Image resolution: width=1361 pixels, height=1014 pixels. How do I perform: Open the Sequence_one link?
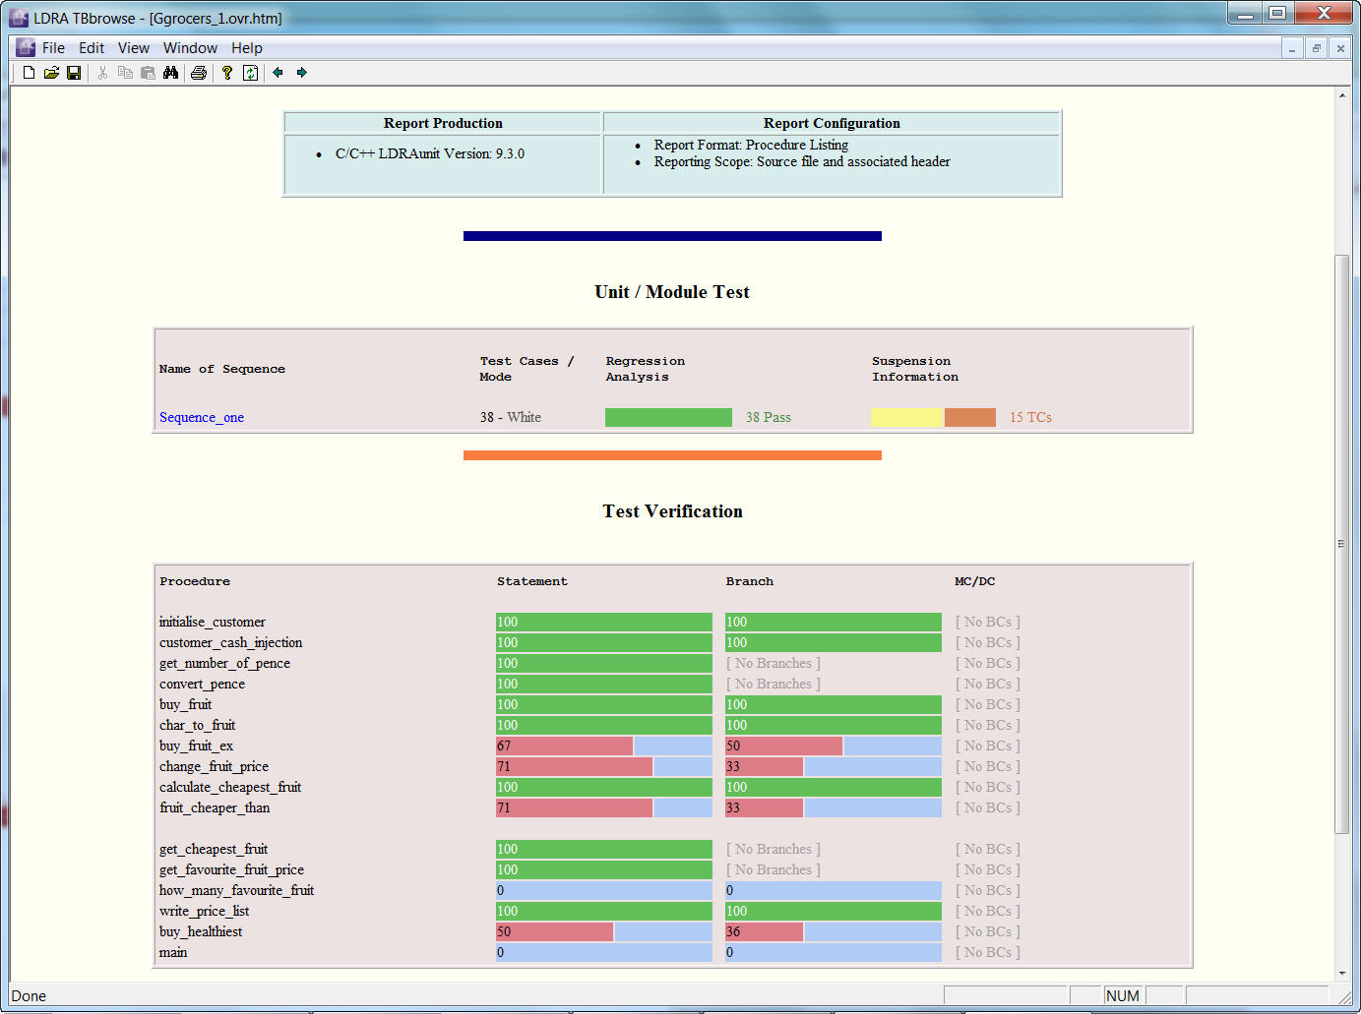202,418
